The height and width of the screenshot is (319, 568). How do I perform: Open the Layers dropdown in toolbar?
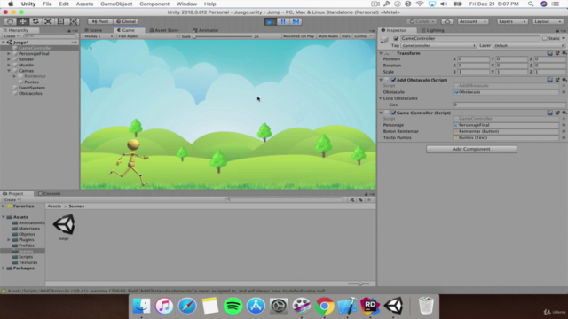point(512,21)
